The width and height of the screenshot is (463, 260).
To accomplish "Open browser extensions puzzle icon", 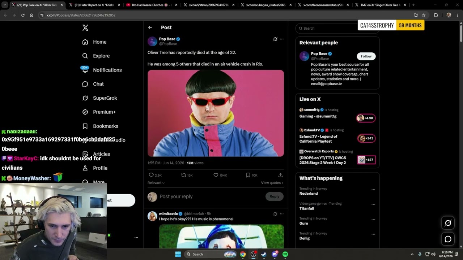I will 436,15.
